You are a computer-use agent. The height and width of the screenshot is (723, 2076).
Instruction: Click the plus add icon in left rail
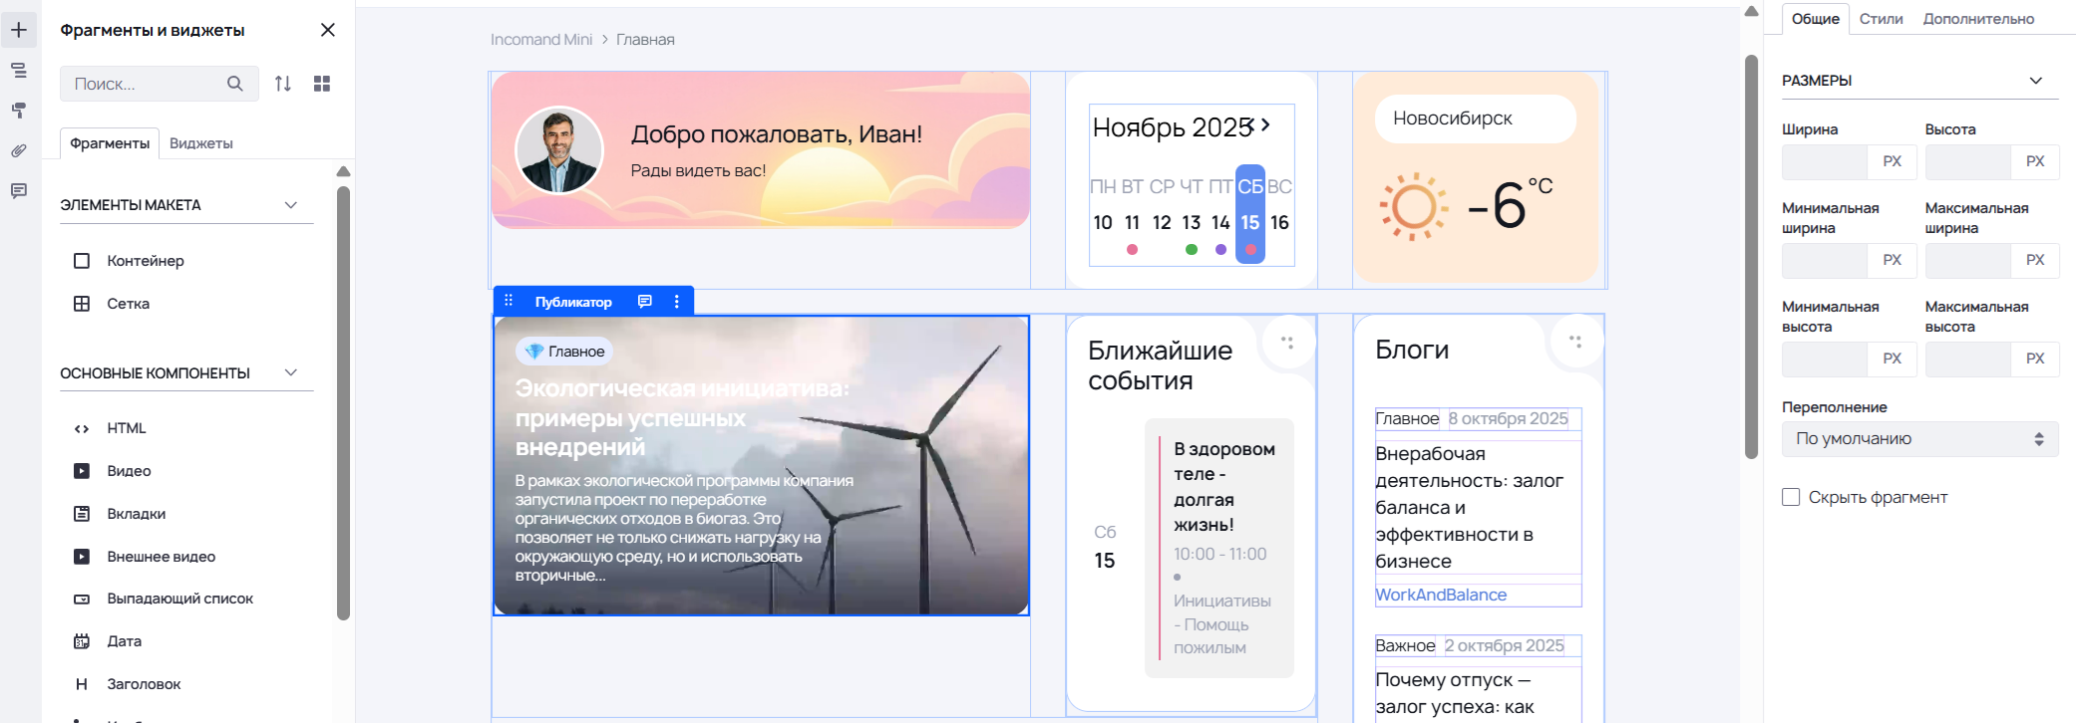(19, 30)
